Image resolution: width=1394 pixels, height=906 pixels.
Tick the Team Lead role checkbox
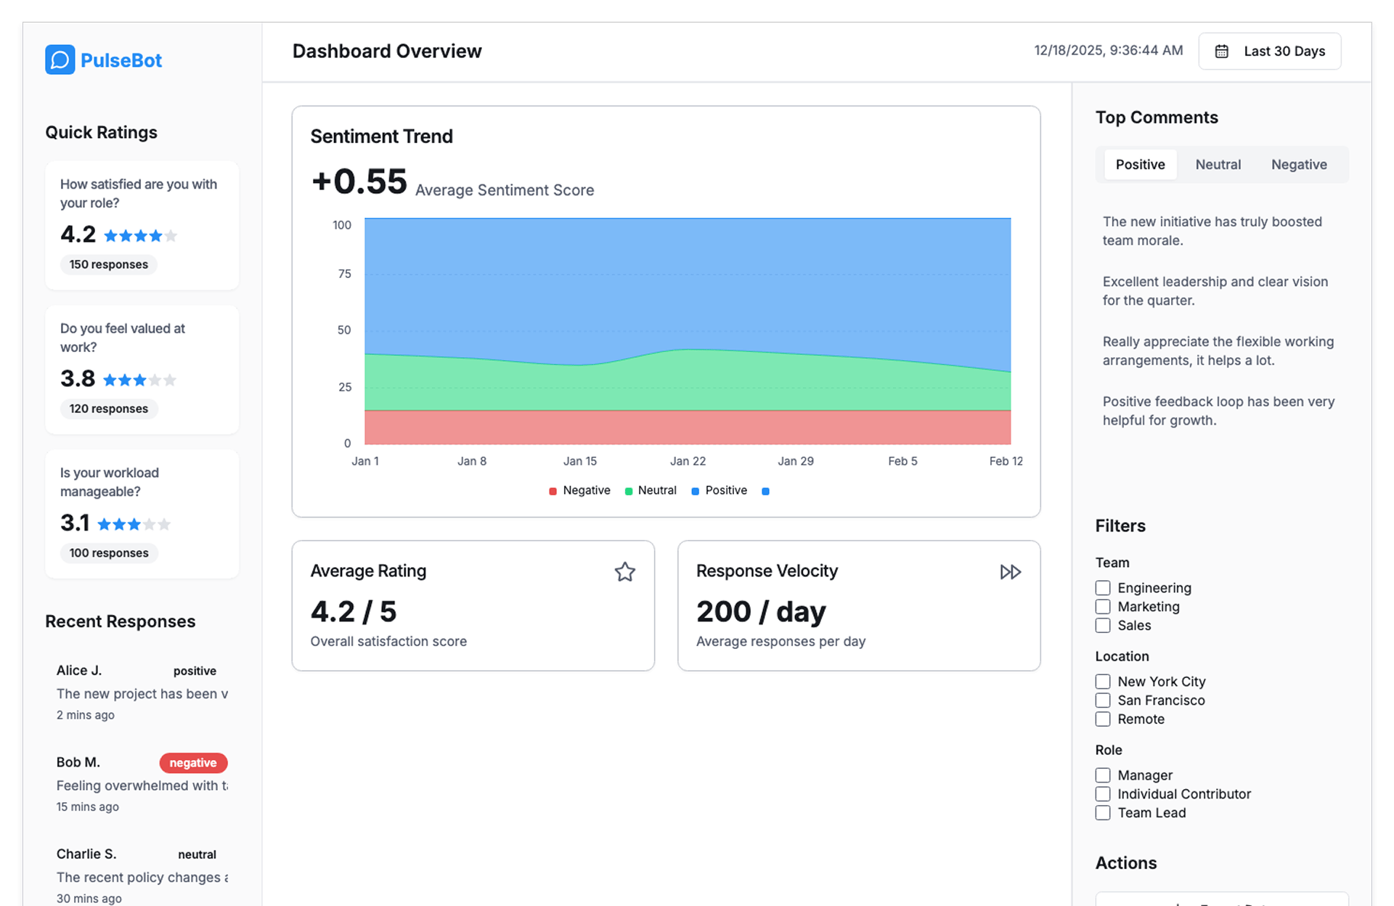(1103, 813)
